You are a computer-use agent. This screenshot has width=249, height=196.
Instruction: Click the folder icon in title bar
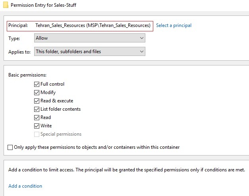[x=6, y=5]
